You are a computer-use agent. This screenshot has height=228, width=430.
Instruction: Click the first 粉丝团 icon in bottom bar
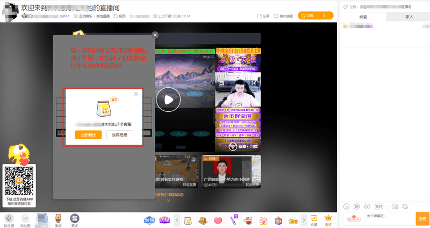(9, 220)
